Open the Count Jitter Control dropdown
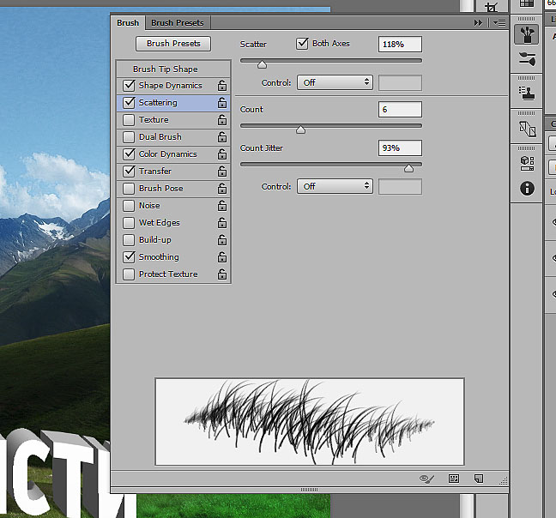Image resolution: width=556 pixels, height=518 pixels. 335,186
